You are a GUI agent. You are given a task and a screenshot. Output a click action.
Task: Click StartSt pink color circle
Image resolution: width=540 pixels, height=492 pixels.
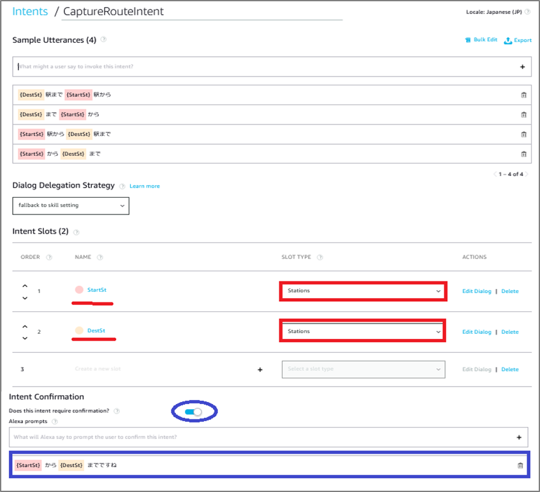[79, 290]
